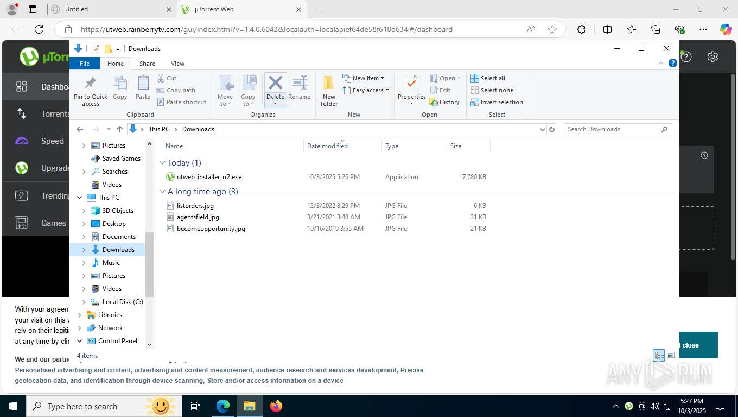The height and width of the screenshot is (417, 738).
Task: Click the New folder icon
Action: click(x=329, y=83)
